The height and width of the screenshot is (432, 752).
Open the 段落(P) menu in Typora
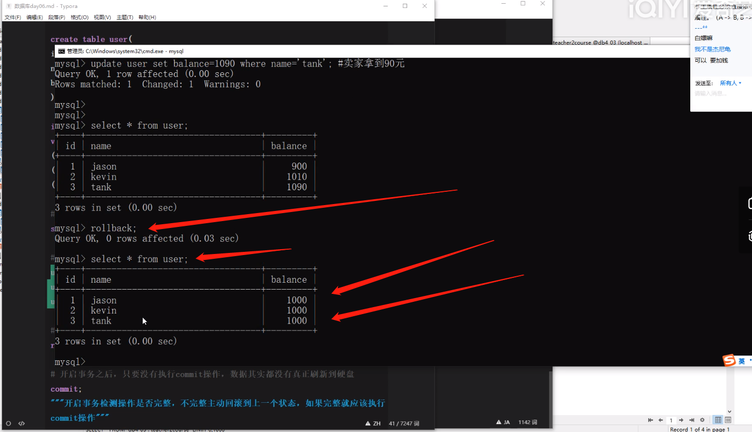tap(57, 18)
